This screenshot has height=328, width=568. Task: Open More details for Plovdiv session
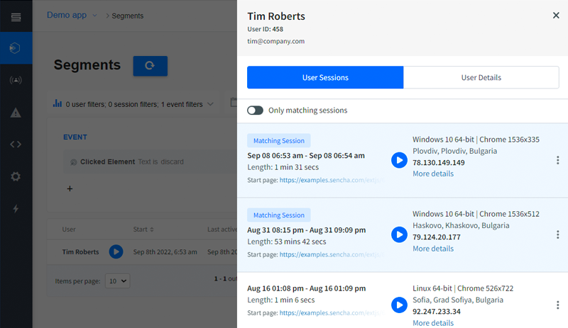[x=433, y=174]
